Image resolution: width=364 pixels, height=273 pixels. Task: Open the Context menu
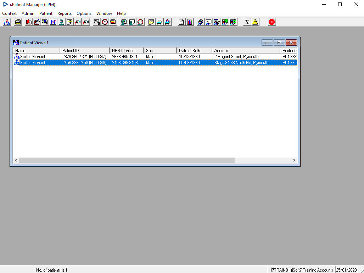click(x=10, y=13)
